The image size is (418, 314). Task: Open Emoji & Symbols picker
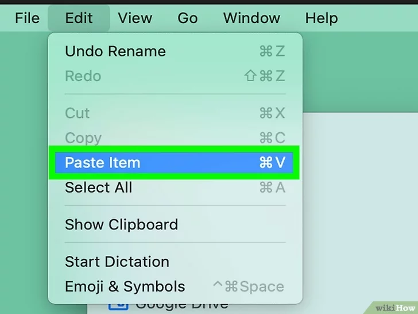click(125, 286)
